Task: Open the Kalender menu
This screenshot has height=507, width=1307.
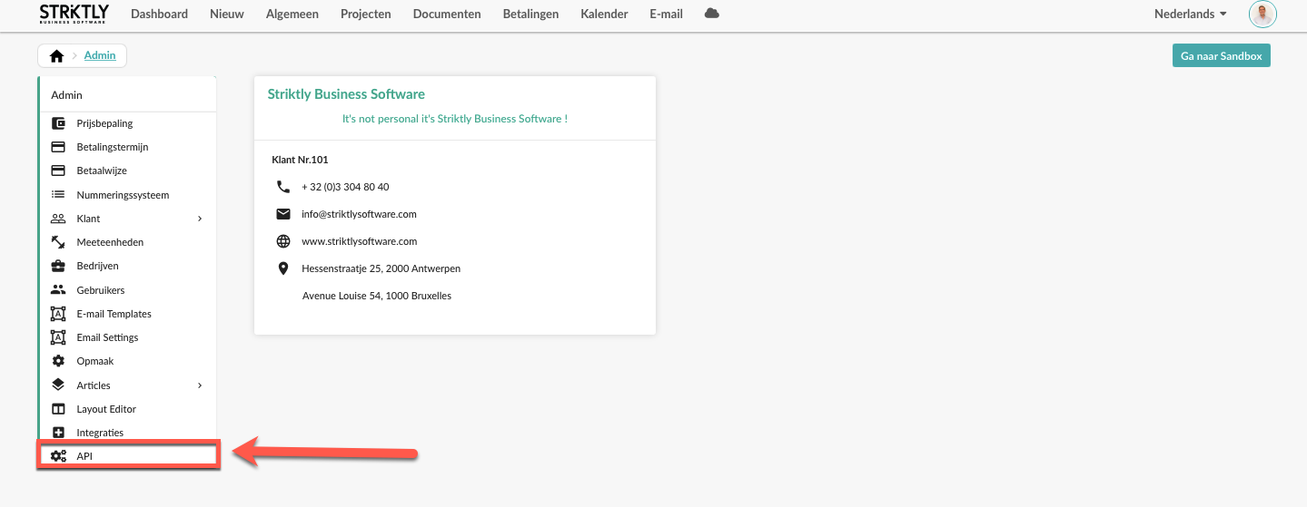Action: click(x=604, y=14)
